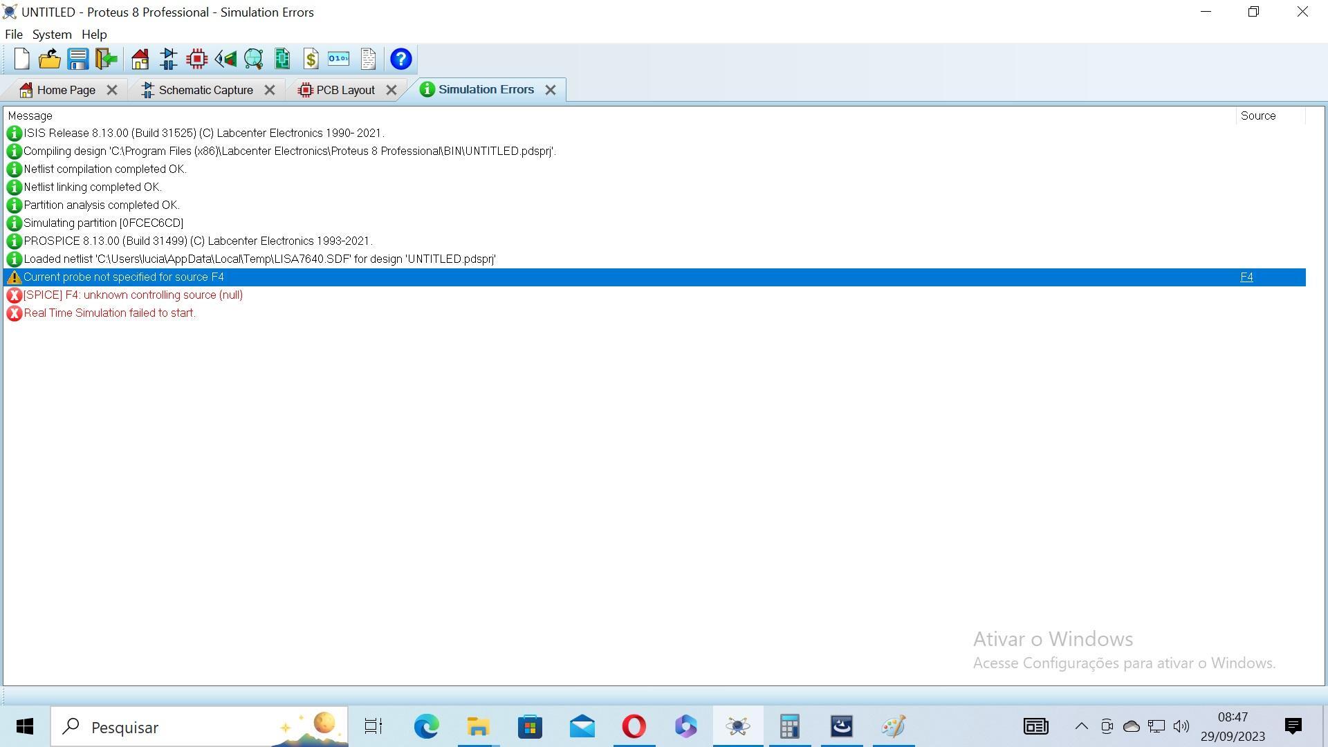Switch to the PCB Layout tab
1328x747 pixels.
345,90
